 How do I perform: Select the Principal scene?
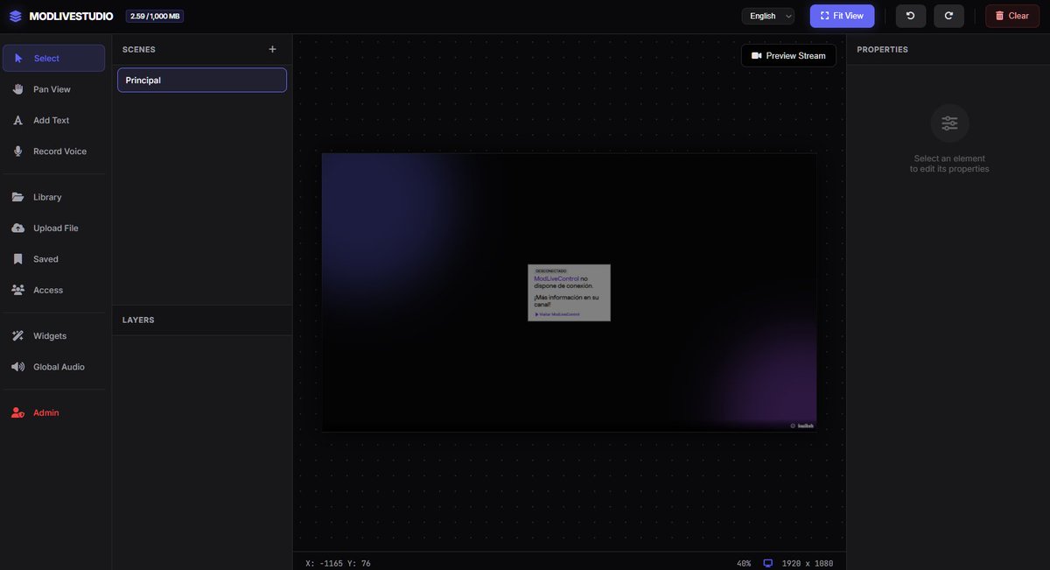(x=202, y=80)
